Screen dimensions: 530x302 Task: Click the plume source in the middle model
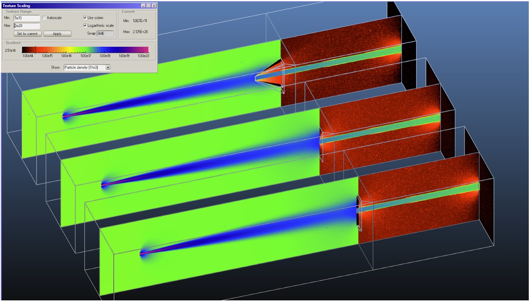(x=103, y=185)
